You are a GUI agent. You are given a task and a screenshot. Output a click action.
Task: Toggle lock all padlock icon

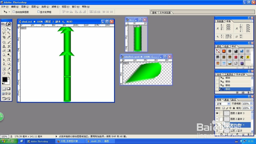click(x=234, y=108)
